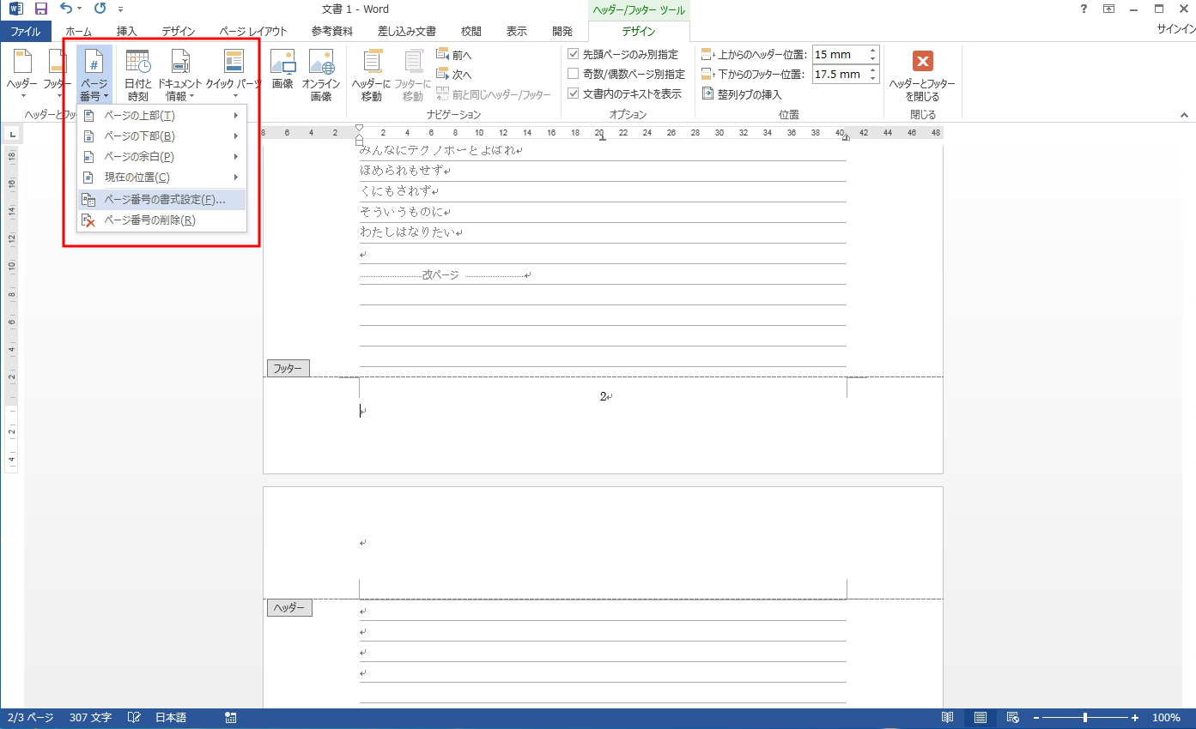Image resolution: width=1196 pixels, height=729 pixels.
Task: Click the 下からのフッター位置 input field
Action: click(840, 75)
